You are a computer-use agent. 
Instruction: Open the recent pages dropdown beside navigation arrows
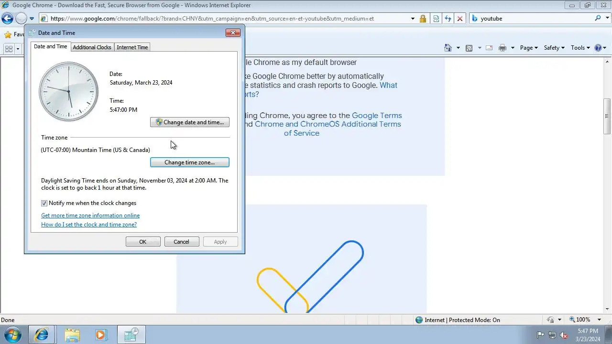click(x=32, y=19)
